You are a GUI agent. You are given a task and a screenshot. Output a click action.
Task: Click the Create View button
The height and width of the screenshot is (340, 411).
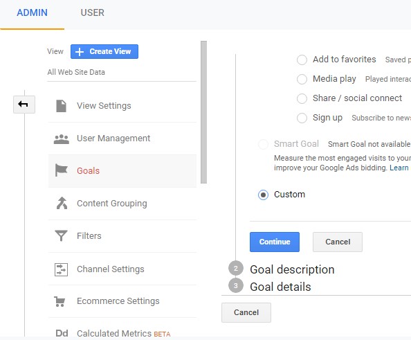click(x=104, y=51)
